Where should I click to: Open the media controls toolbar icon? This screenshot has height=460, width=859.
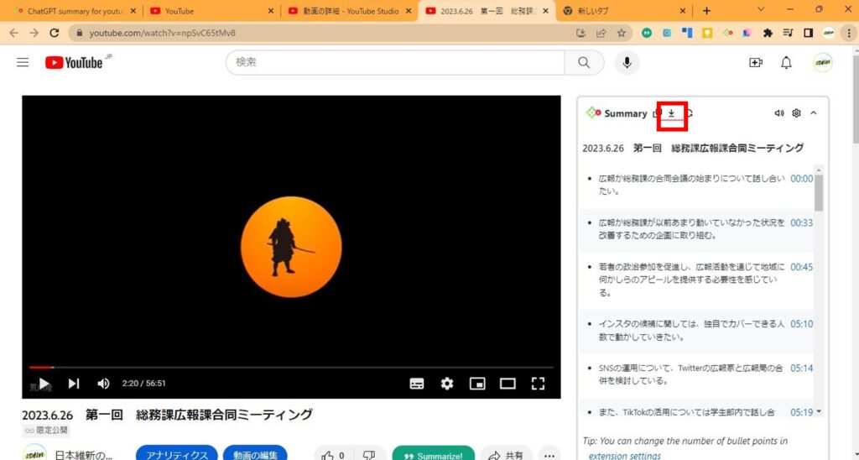click(x=788, y=33)
